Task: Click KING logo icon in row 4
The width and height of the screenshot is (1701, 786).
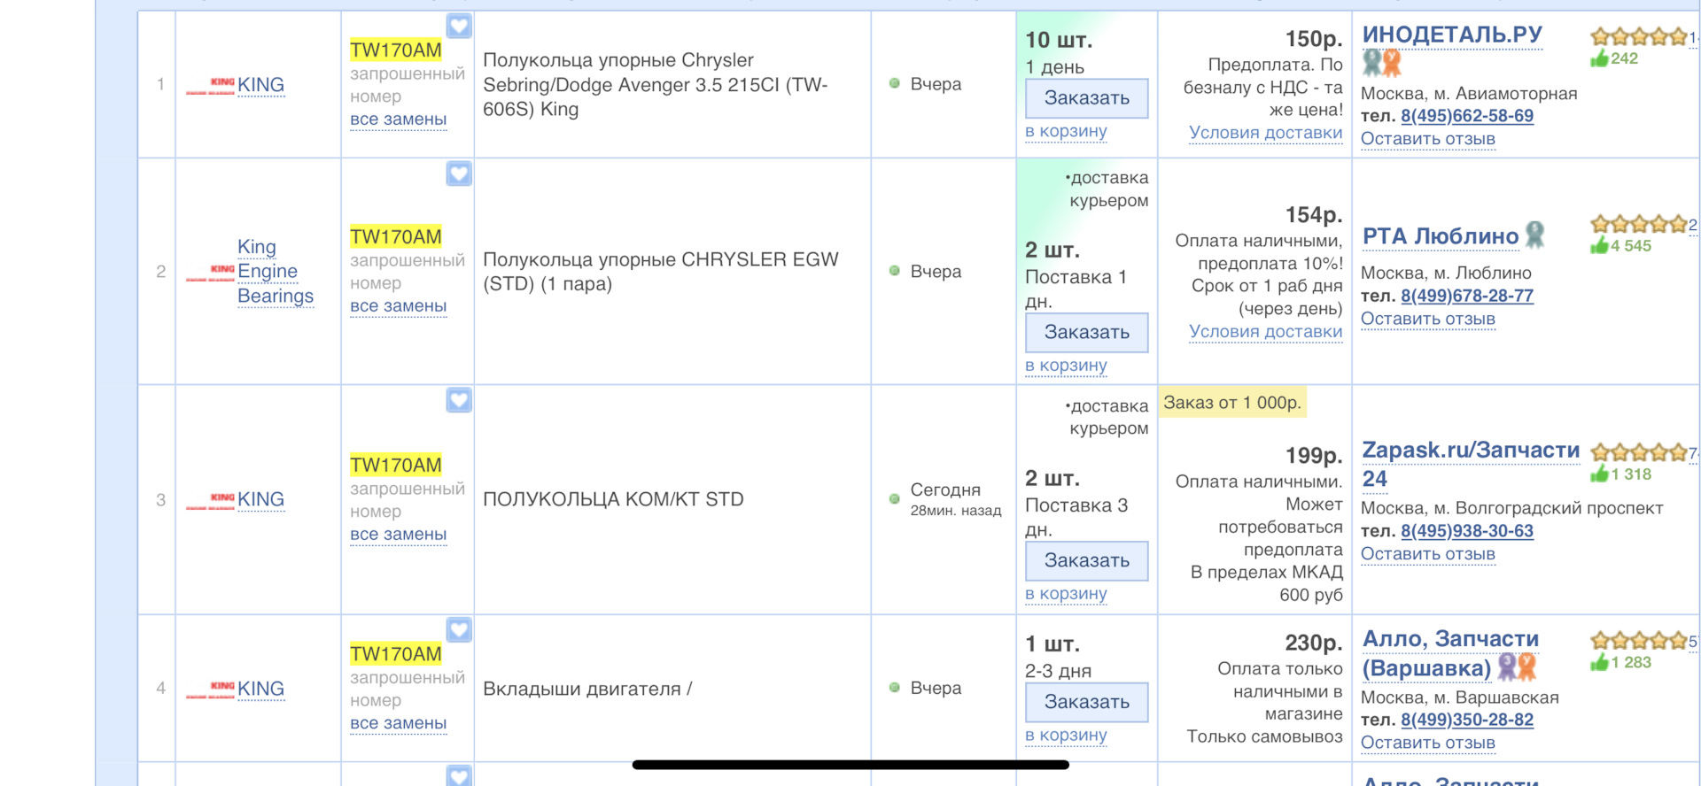Action: (211, 690)
